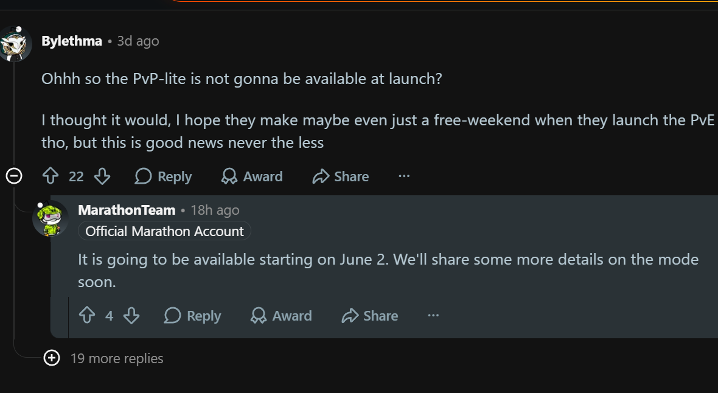This screenshot has width=718, height=393.
Task: Open Bylethma's user profile link
Action: click(x=72, y=41)
